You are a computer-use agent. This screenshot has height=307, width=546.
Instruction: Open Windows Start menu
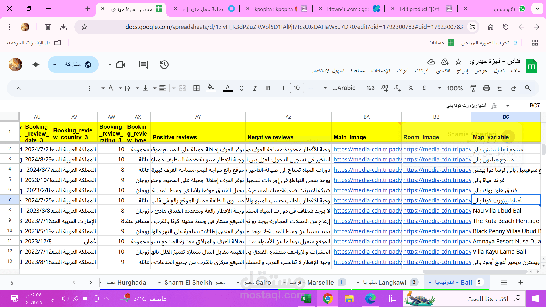pos(536,298)
